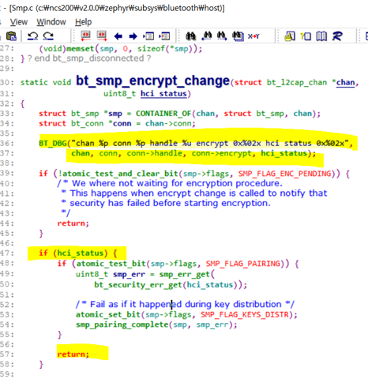Click comment "We where not waiting for encryption procedure."
The width and height of the screenshot is (368, 379).
point(170,183)
